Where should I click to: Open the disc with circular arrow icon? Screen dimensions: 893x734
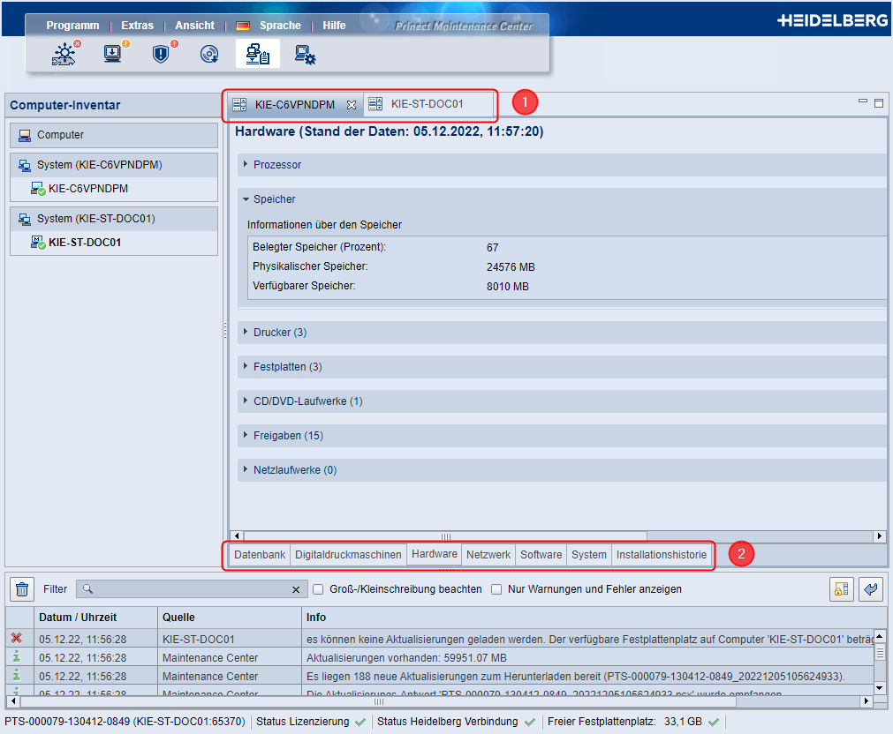click(x=209, y=54)
